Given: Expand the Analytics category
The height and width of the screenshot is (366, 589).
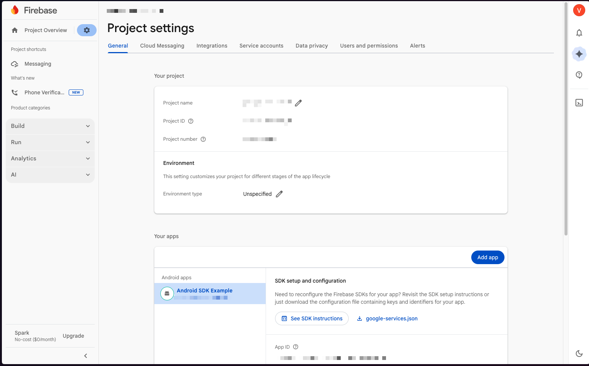Looking at the screenshot, I should click(x=50, y=158).
